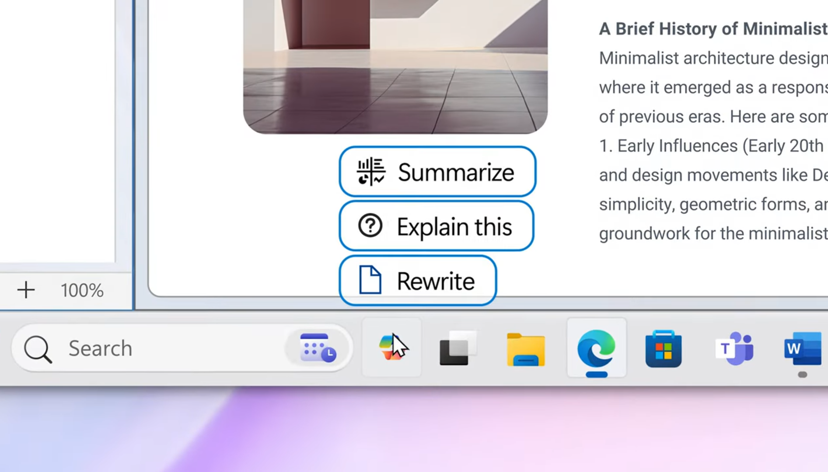
Task: Open Task View on the taskbar
Action: (458, 348)
